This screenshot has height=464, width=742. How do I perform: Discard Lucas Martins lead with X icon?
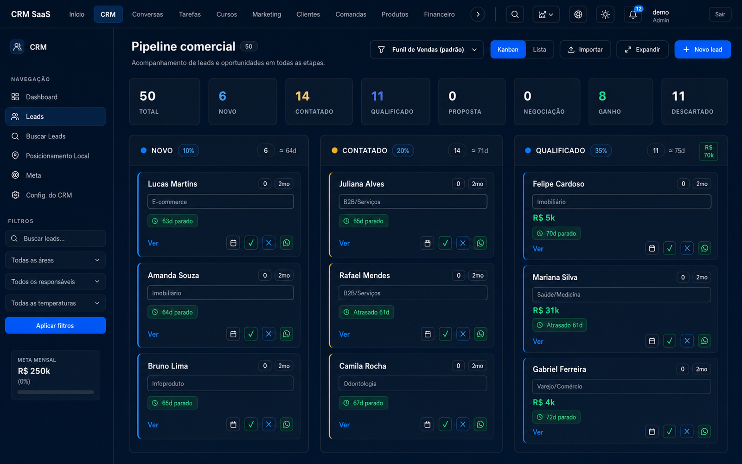[269, 243]
